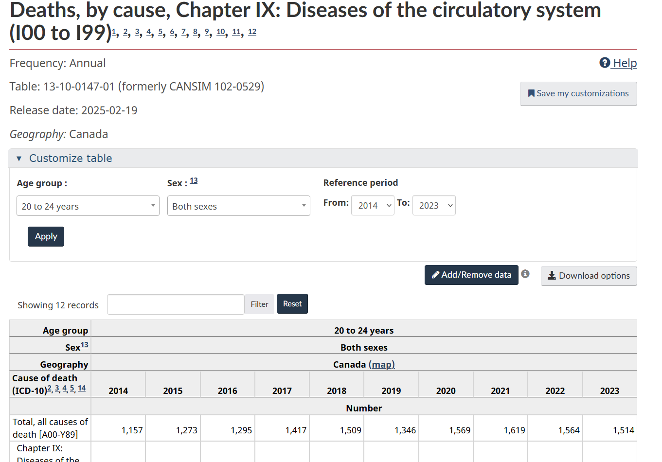Click the 1,619 value for 2021
This screenshot has height=462, width=662.
coord(514,430)
